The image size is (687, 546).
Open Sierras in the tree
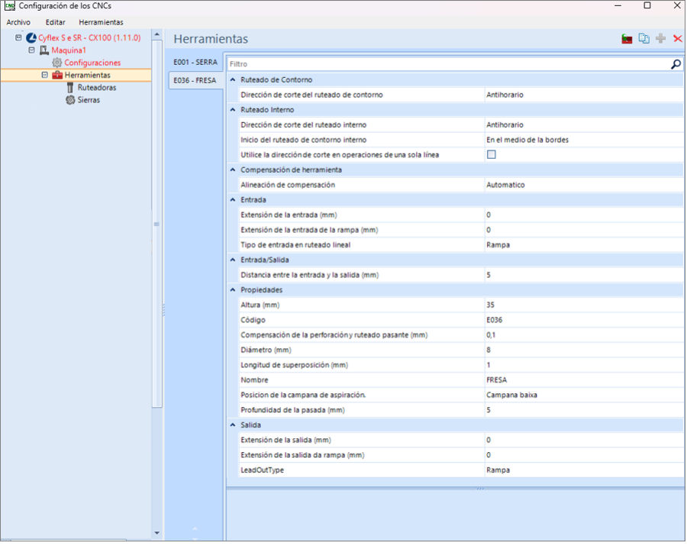tap(89, 100)
